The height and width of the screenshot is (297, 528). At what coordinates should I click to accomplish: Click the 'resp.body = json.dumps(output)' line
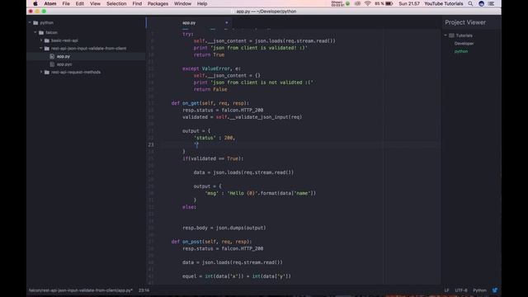[x=224, y=228]
